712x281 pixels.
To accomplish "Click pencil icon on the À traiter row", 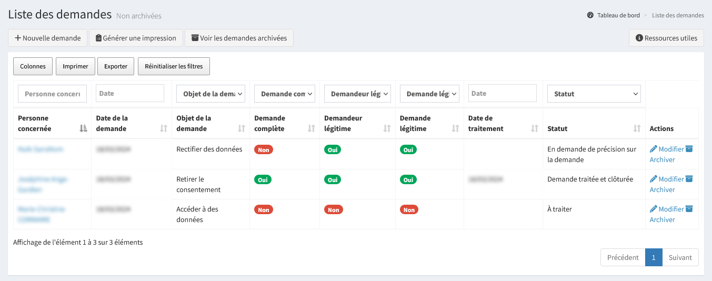I will (x=654, y=209).
